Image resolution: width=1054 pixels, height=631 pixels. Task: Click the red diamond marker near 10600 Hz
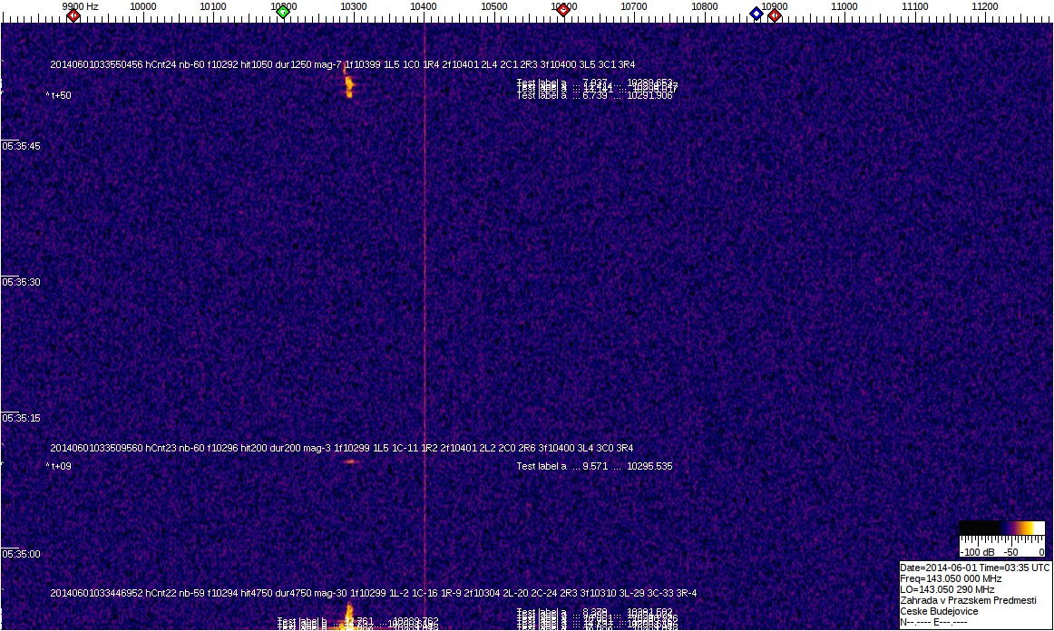pyautogui.click(x=563, y=11)
